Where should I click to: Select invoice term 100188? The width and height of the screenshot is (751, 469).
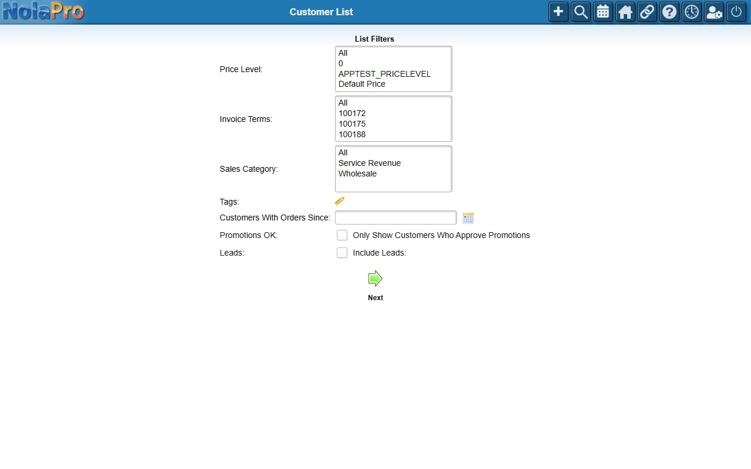click(x=393, y=134)
